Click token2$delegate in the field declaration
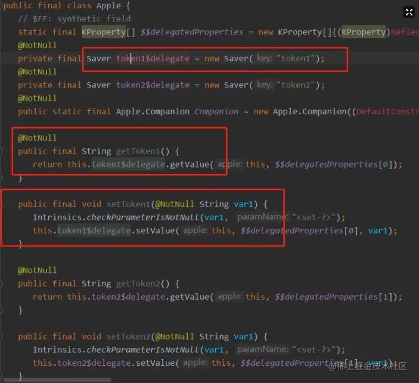The height and width of the screenshot is (383, 419). [x=153, y=85]
